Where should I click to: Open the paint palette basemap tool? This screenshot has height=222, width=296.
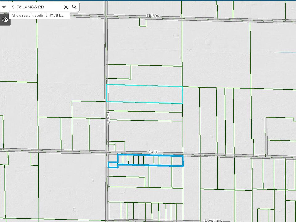[x=5, y=20]
